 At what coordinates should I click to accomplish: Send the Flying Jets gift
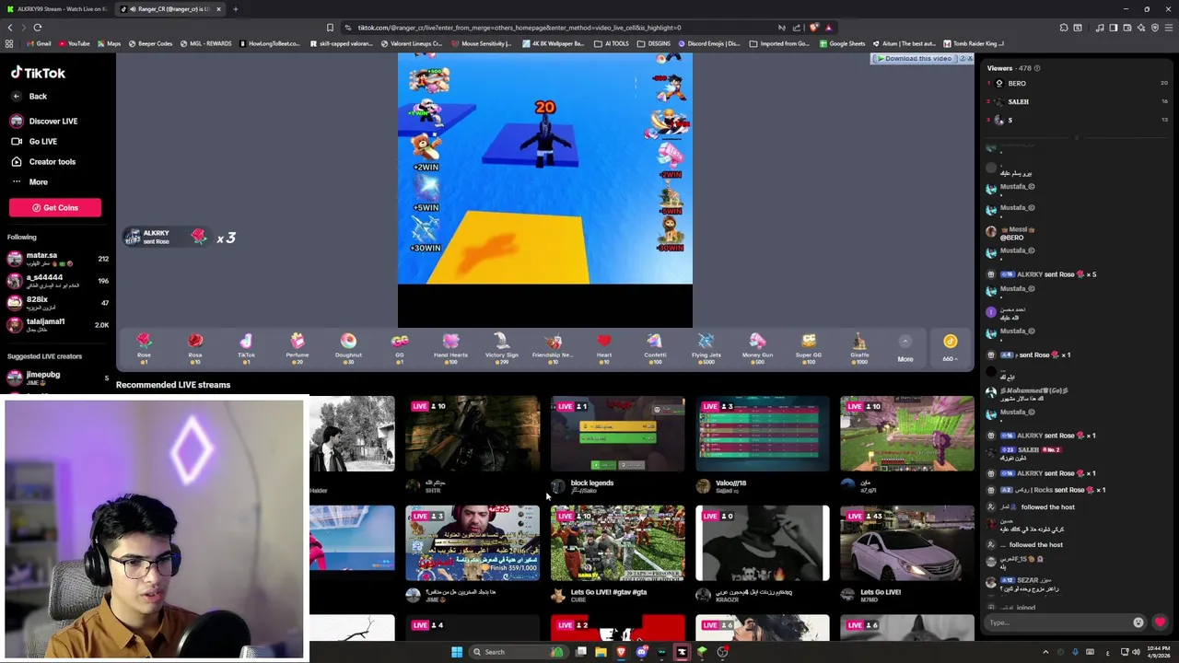(706, 348)
